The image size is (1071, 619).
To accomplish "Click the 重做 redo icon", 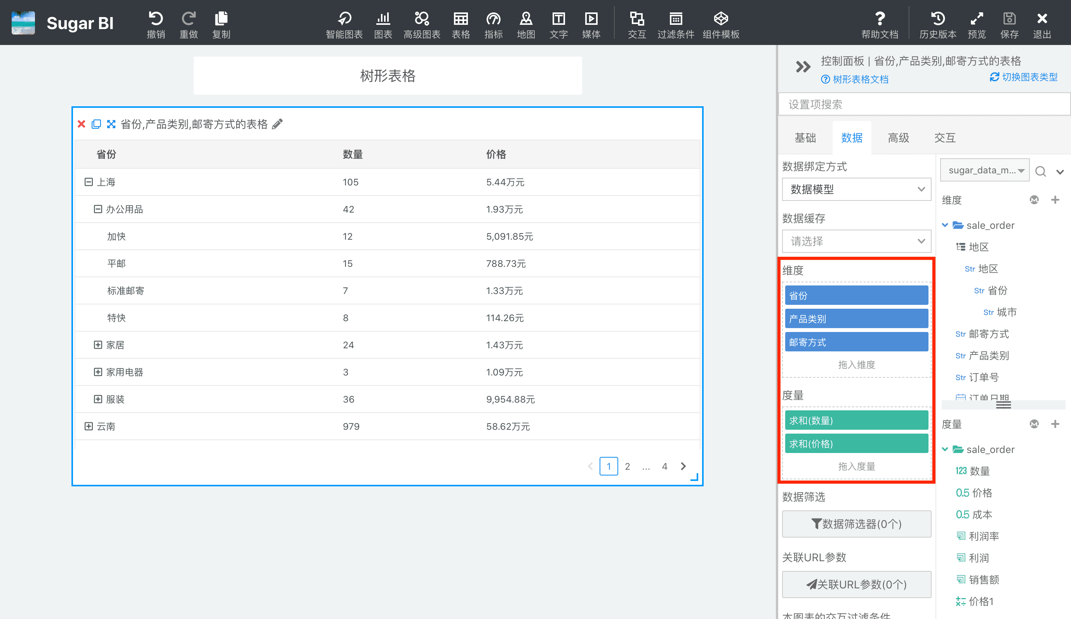I will point(188,19).
